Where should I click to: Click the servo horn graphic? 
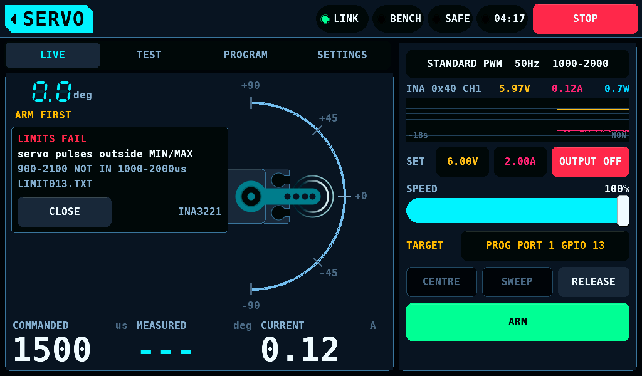[279, 196]
